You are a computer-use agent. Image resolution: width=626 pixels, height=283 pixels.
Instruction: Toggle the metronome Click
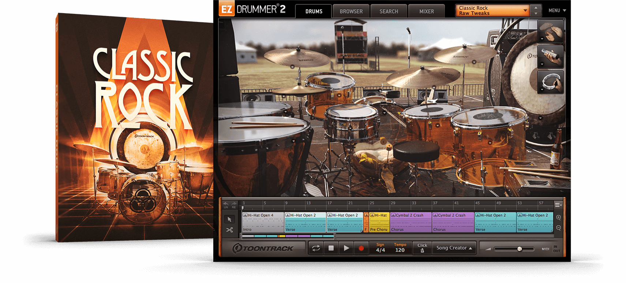click(422, 248)
